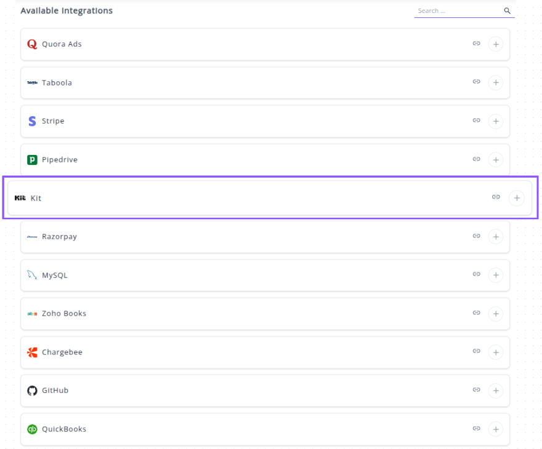Click the Quora Ads logo
The image size is (542, 449).
click(x=32, y=44)
